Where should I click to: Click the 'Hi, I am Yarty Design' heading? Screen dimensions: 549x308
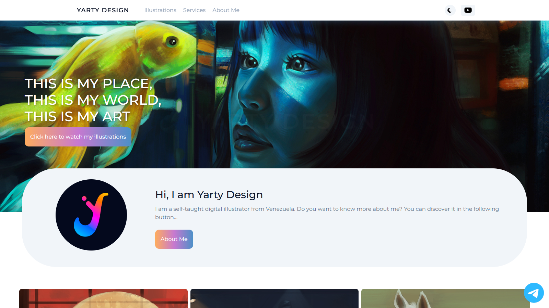209,195
